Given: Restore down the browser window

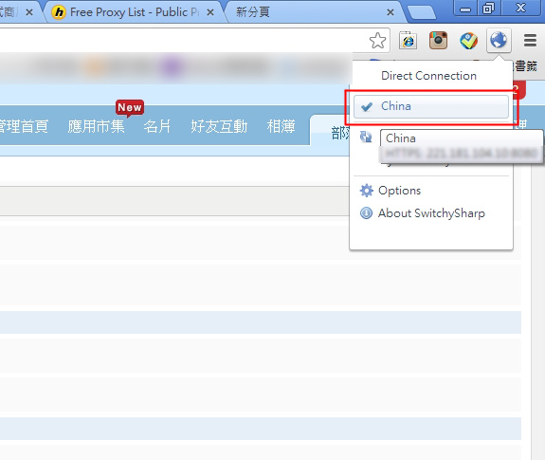Looking at the screenshot, I should [x=488, y=8].
